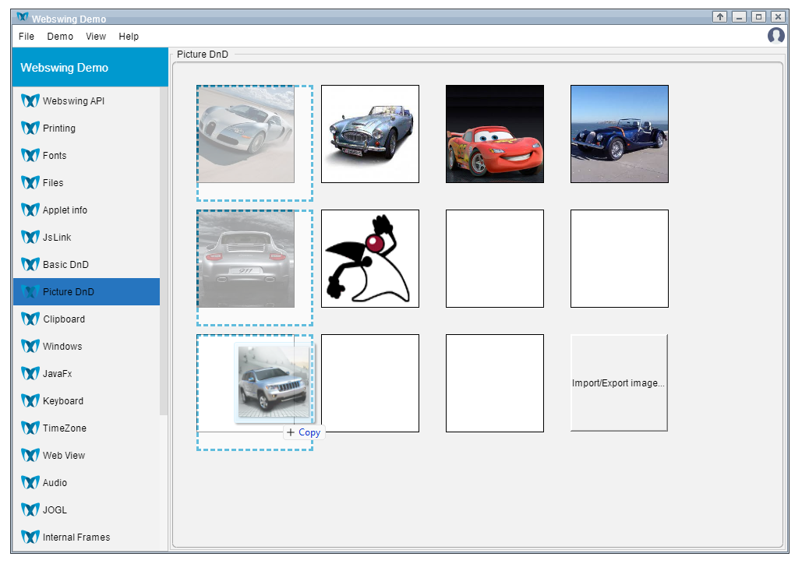
Task: Click the Webswing Demo header banner
Action: tap(90, 67)
